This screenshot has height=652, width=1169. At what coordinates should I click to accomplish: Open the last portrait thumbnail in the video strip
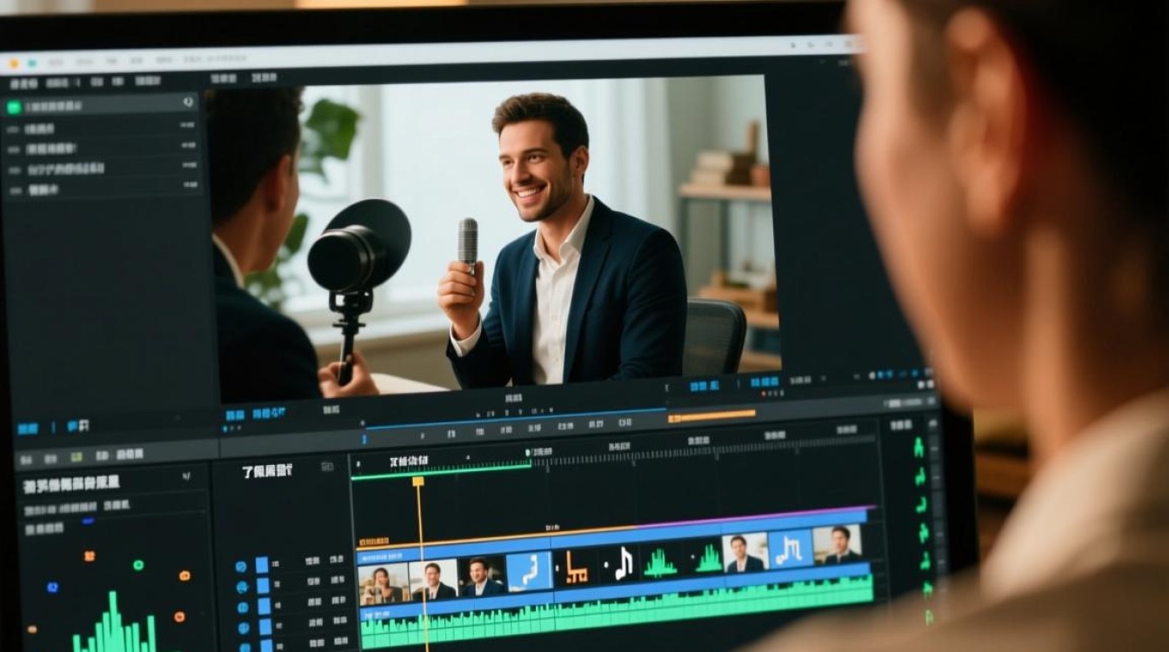(837, 545)
